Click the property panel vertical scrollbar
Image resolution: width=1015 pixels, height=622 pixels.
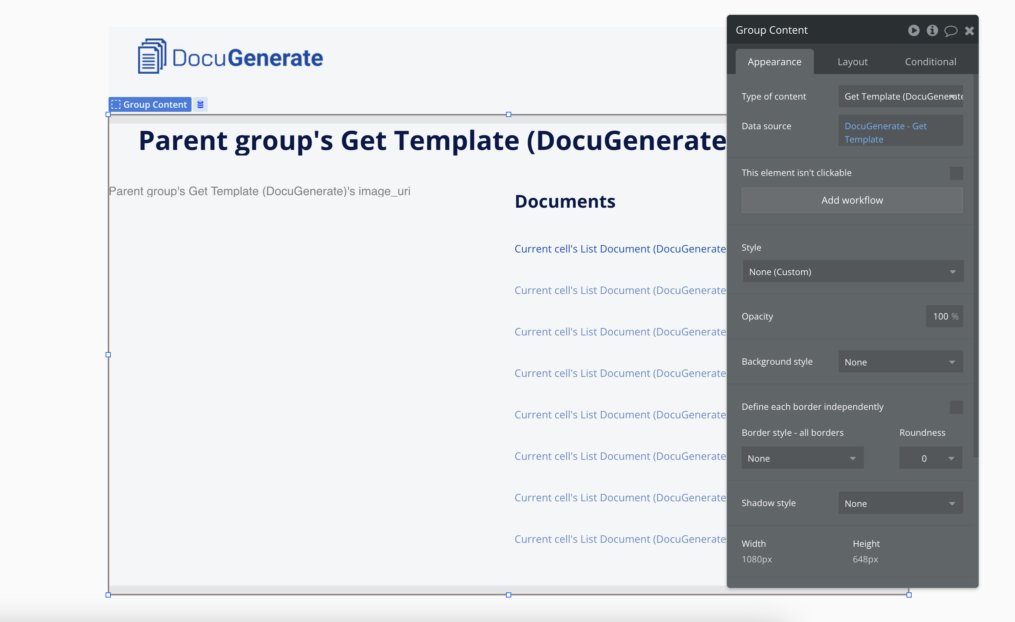975,265
